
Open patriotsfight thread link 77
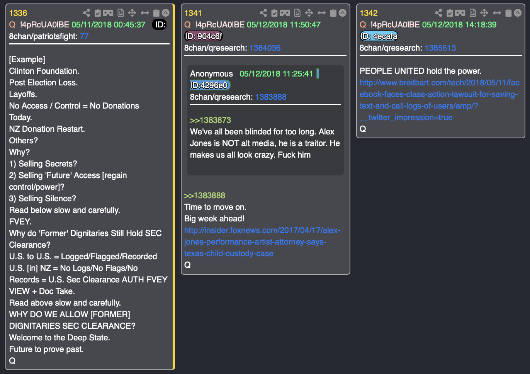(84, 36)
